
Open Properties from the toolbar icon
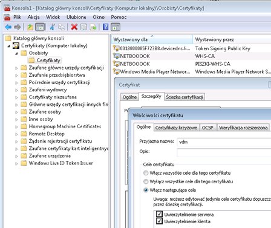click(83, 27)
